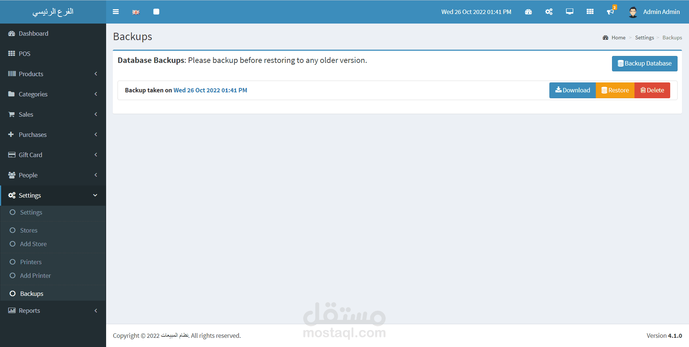Open dashboard gauge icon in top bar
689x347 pixels.
528,12
